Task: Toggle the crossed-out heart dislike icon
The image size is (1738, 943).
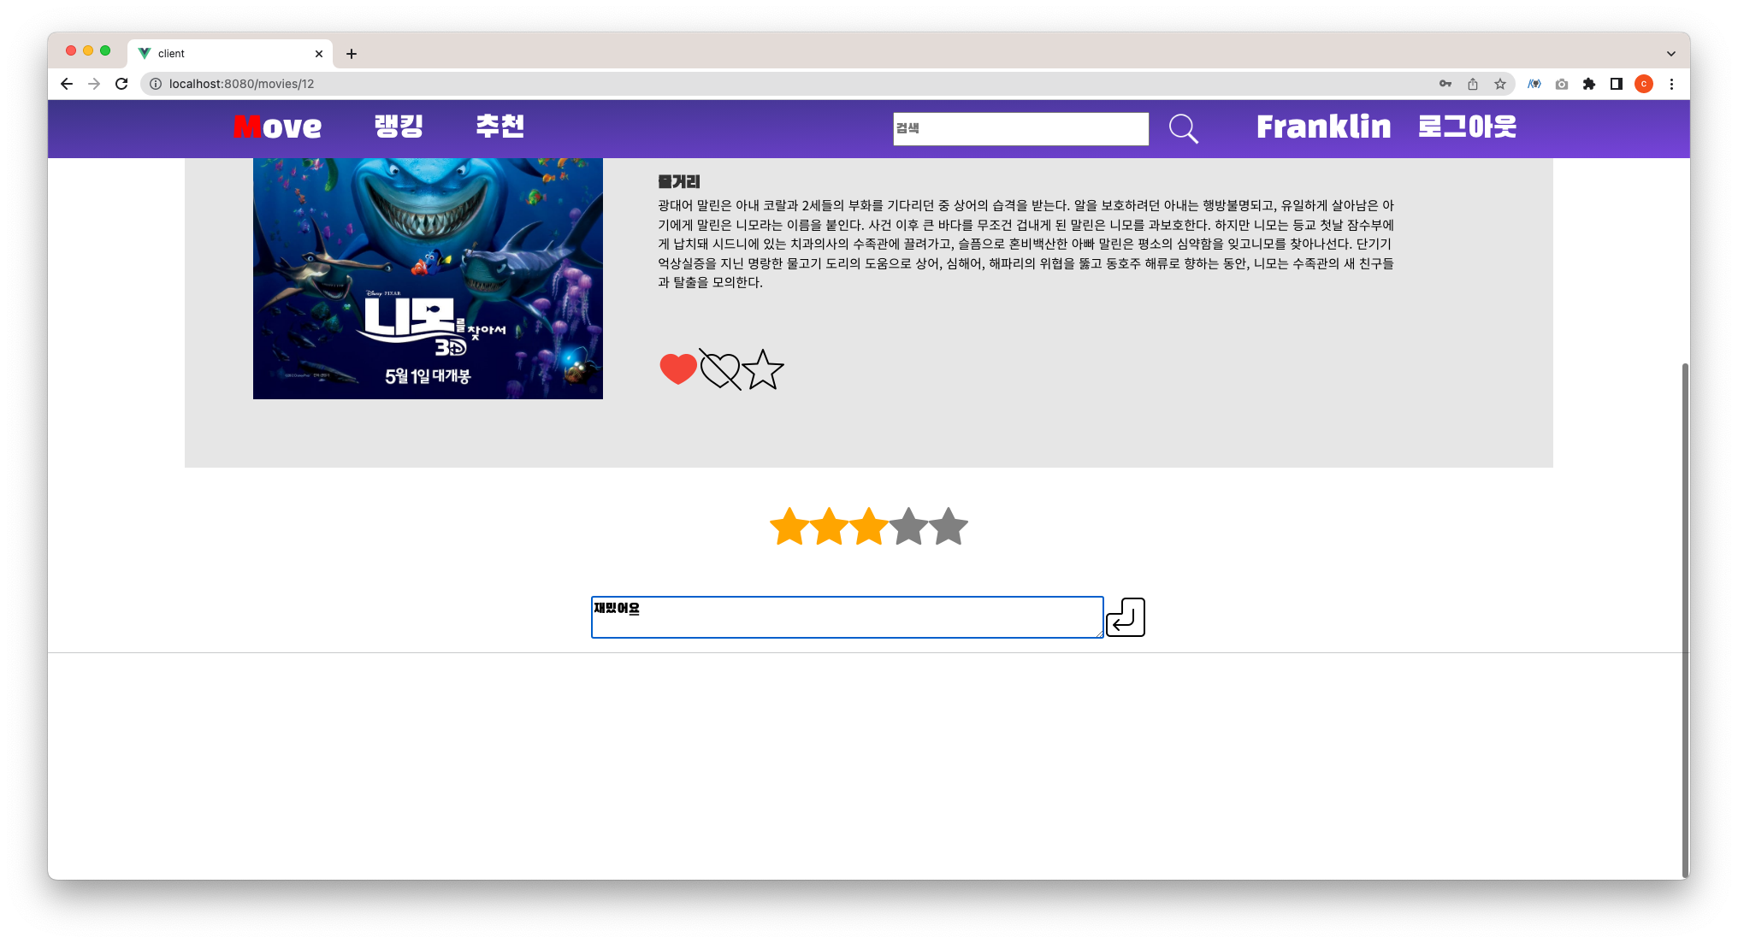Action: tap(719, 369)
